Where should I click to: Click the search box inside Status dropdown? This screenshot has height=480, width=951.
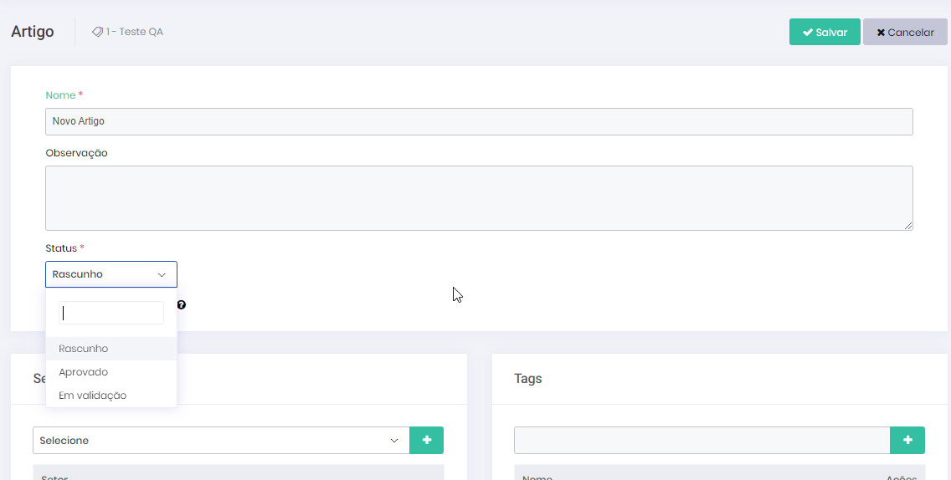111,313
